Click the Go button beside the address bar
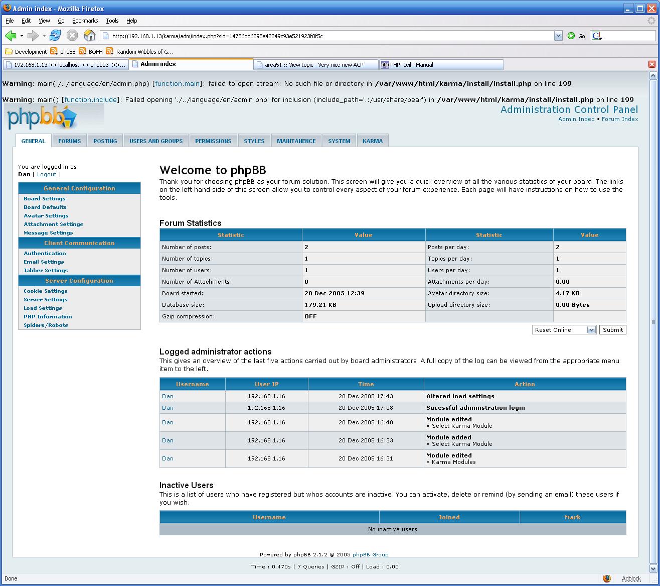The image size is (660, 586). [x=581, y=36]
